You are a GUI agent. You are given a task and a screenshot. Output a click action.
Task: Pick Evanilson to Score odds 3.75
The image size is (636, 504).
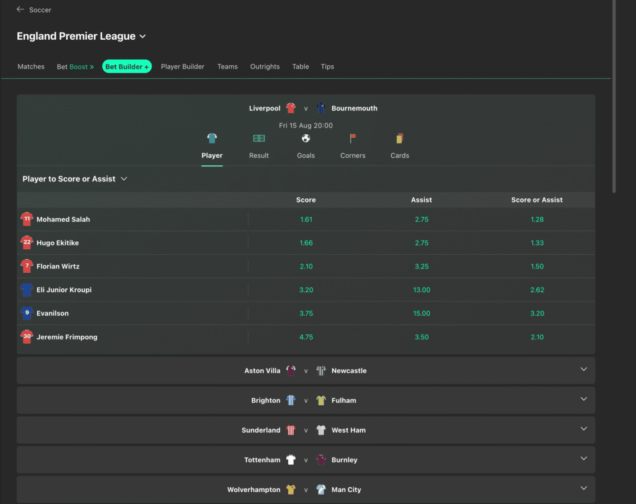[x=306, y=313]
